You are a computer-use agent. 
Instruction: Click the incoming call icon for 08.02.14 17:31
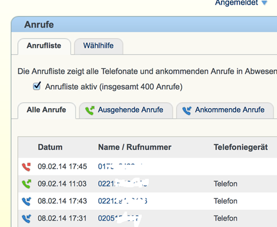(x=26, y=218)
